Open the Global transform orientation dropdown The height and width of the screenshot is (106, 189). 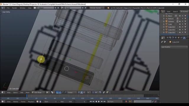coord(72,92)
